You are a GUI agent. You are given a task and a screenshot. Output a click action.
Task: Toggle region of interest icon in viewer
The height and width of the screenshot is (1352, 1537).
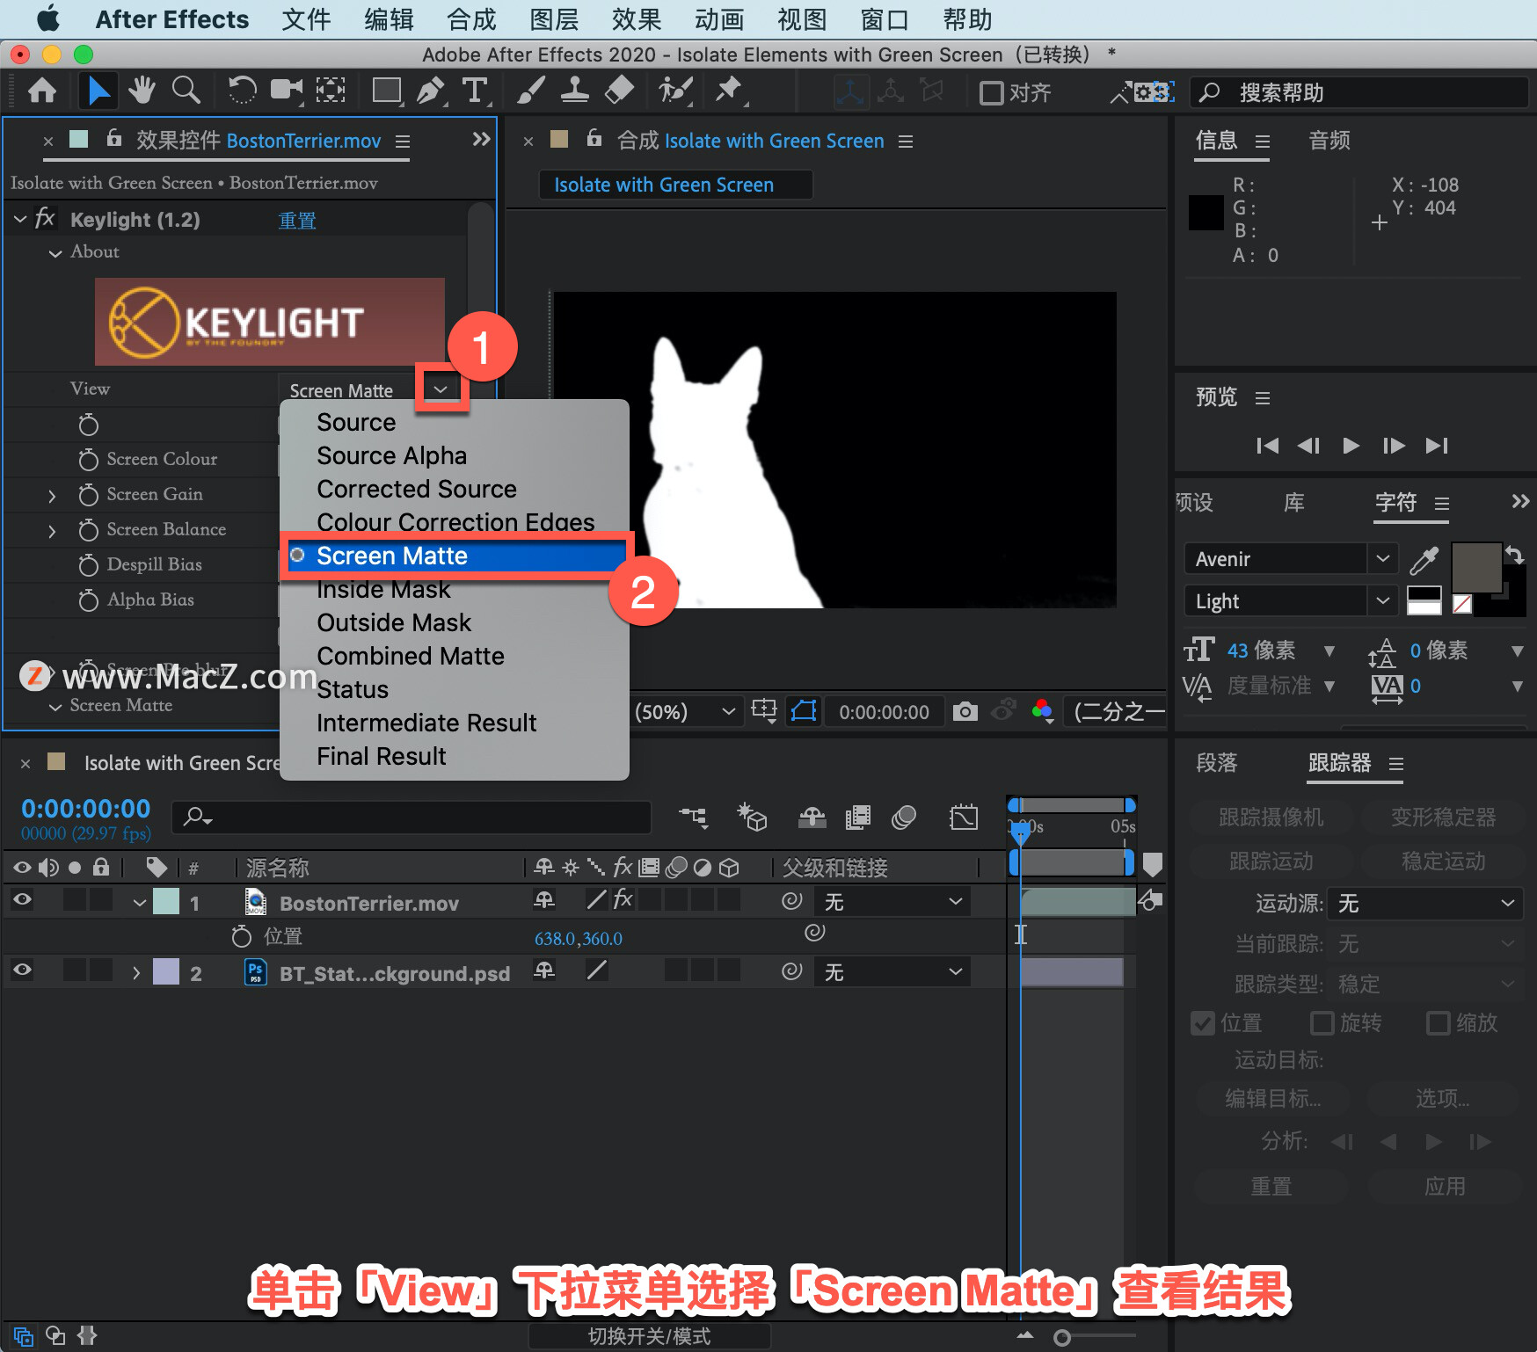[x=763, y=710]
